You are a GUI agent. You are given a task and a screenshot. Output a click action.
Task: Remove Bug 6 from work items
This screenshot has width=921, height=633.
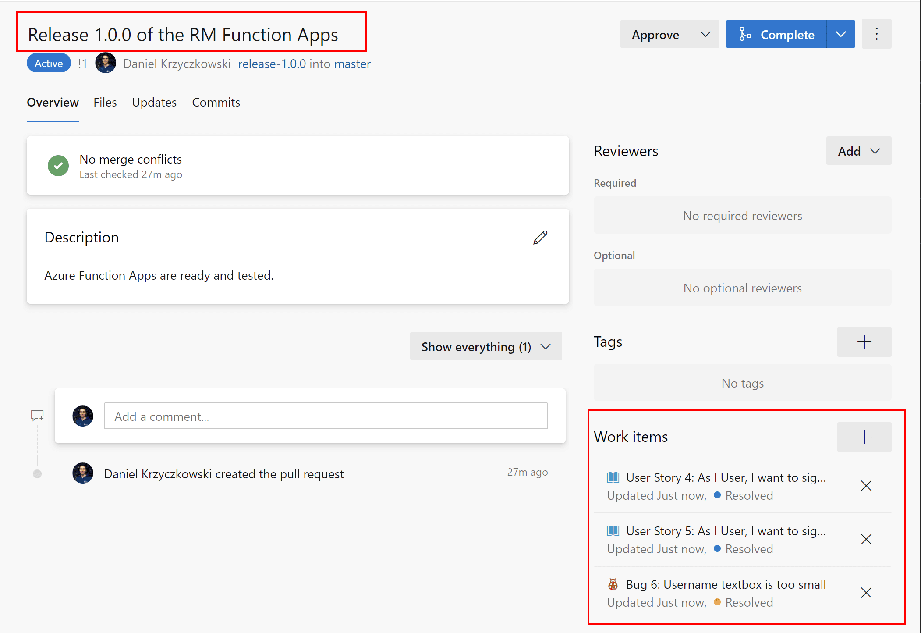[x=866, y=593]
